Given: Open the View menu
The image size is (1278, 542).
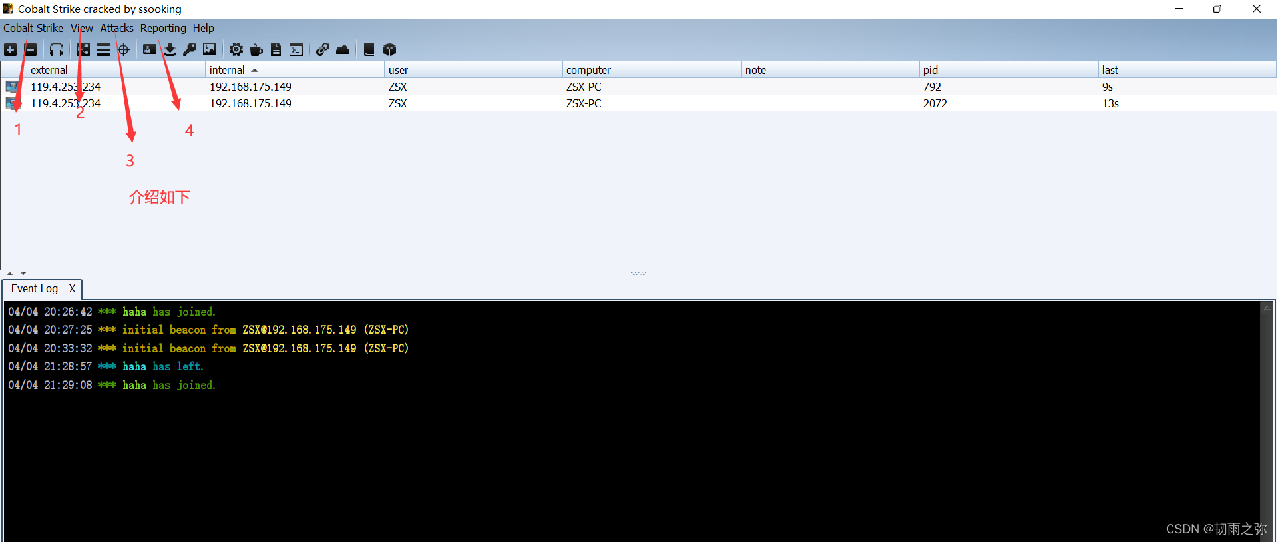Looking at the screenshot, I should tap(82, 28).
